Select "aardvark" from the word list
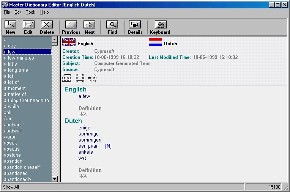 tap(13, 125)
